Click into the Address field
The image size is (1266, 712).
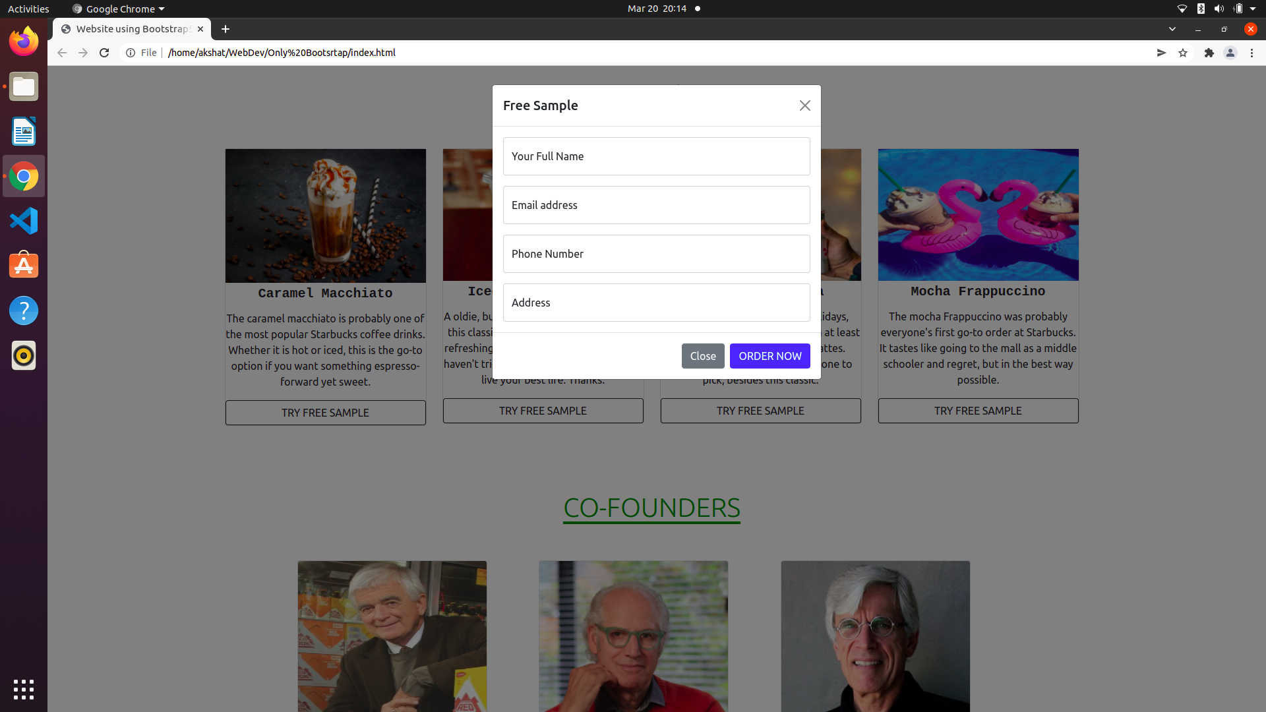656,303
